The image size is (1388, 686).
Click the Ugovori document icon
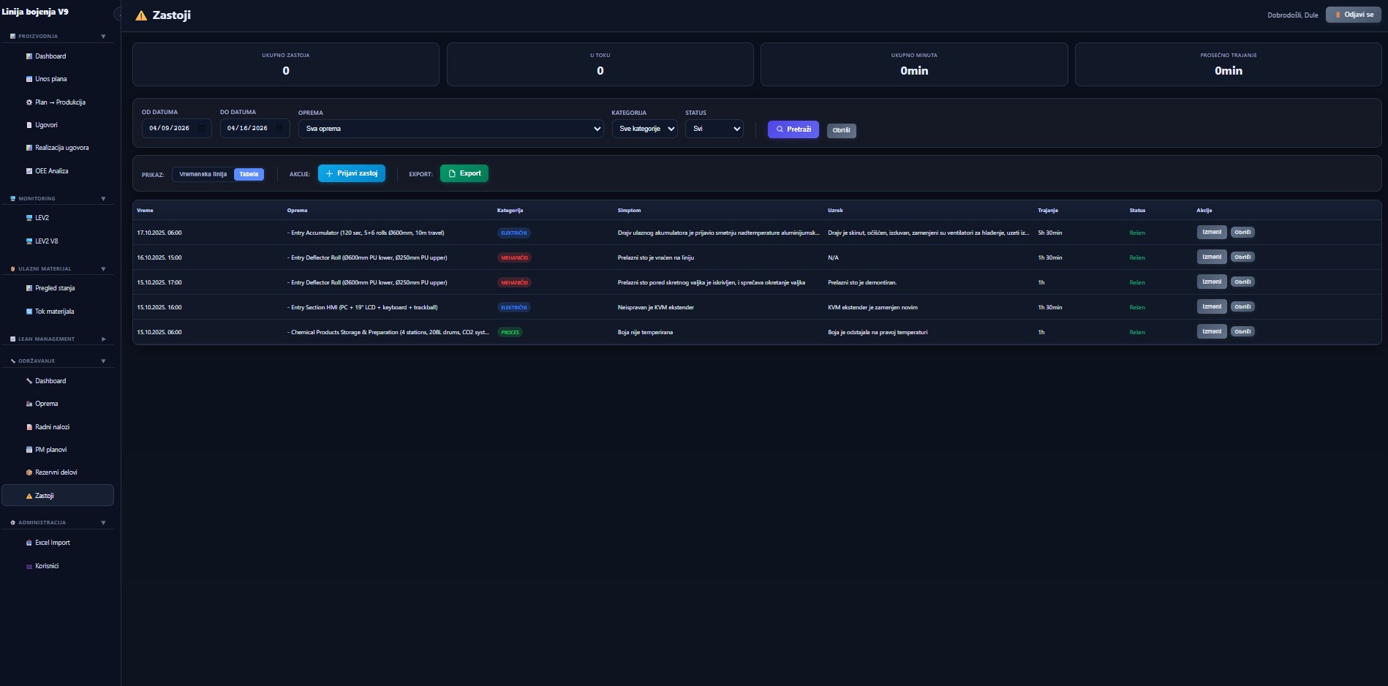pos(29,125)
